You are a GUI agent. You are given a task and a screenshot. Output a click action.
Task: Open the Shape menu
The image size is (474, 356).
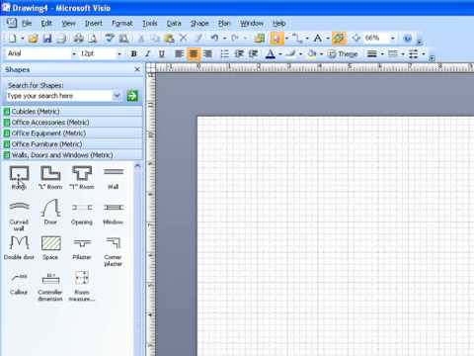(x=199, y=23)
